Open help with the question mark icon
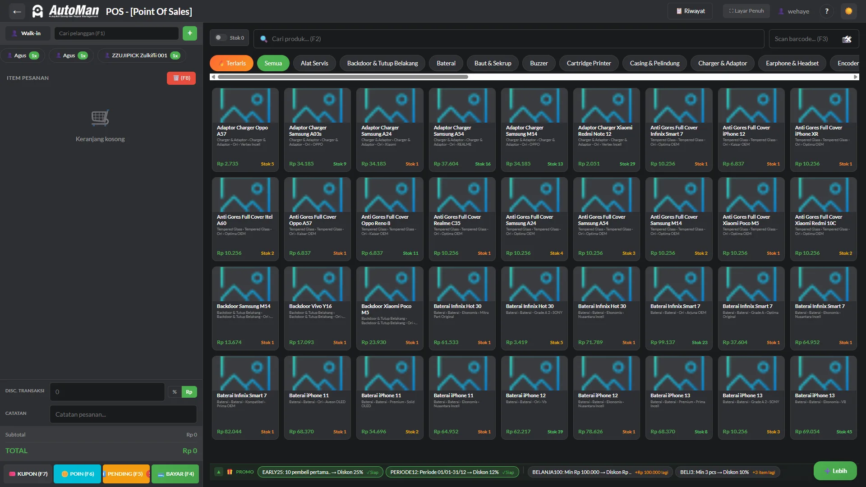The height and width of the screenshot is (487, 866). tap(827, 11)
